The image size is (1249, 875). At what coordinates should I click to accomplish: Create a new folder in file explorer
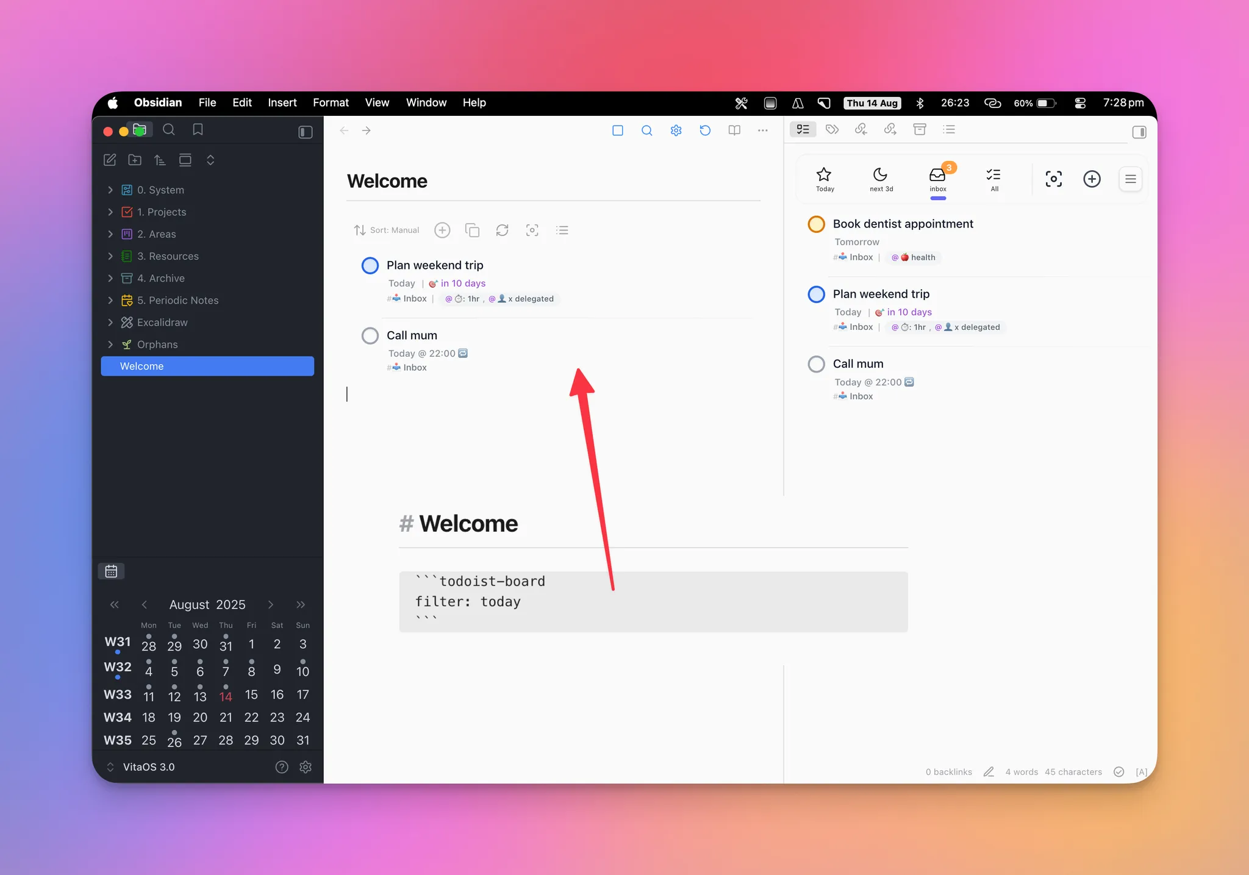click(135, 160)
